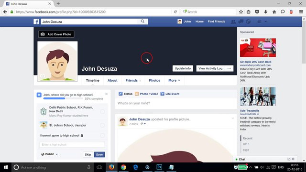Open the Notifications globe icon
The width and height of the screenshot is (306, 172).
248,21
